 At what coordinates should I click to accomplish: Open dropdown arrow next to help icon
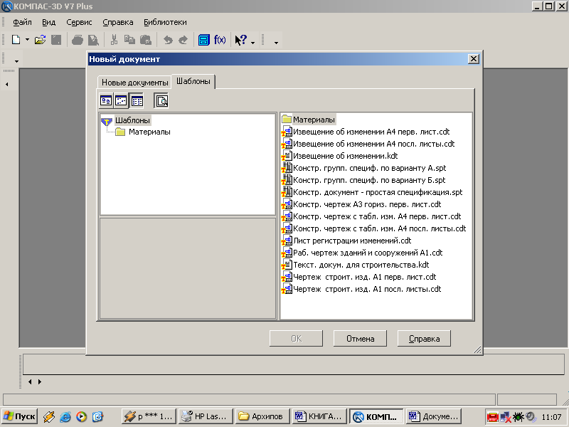pos(253,43)
